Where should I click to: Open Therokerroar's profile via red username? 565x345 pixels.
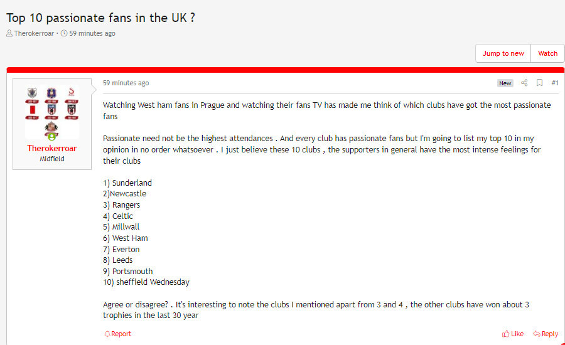52,149
